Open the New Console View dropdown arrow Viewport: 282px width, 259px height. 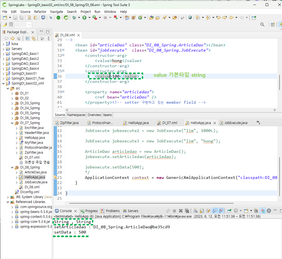pyautogui.click(x=251, y=211)
